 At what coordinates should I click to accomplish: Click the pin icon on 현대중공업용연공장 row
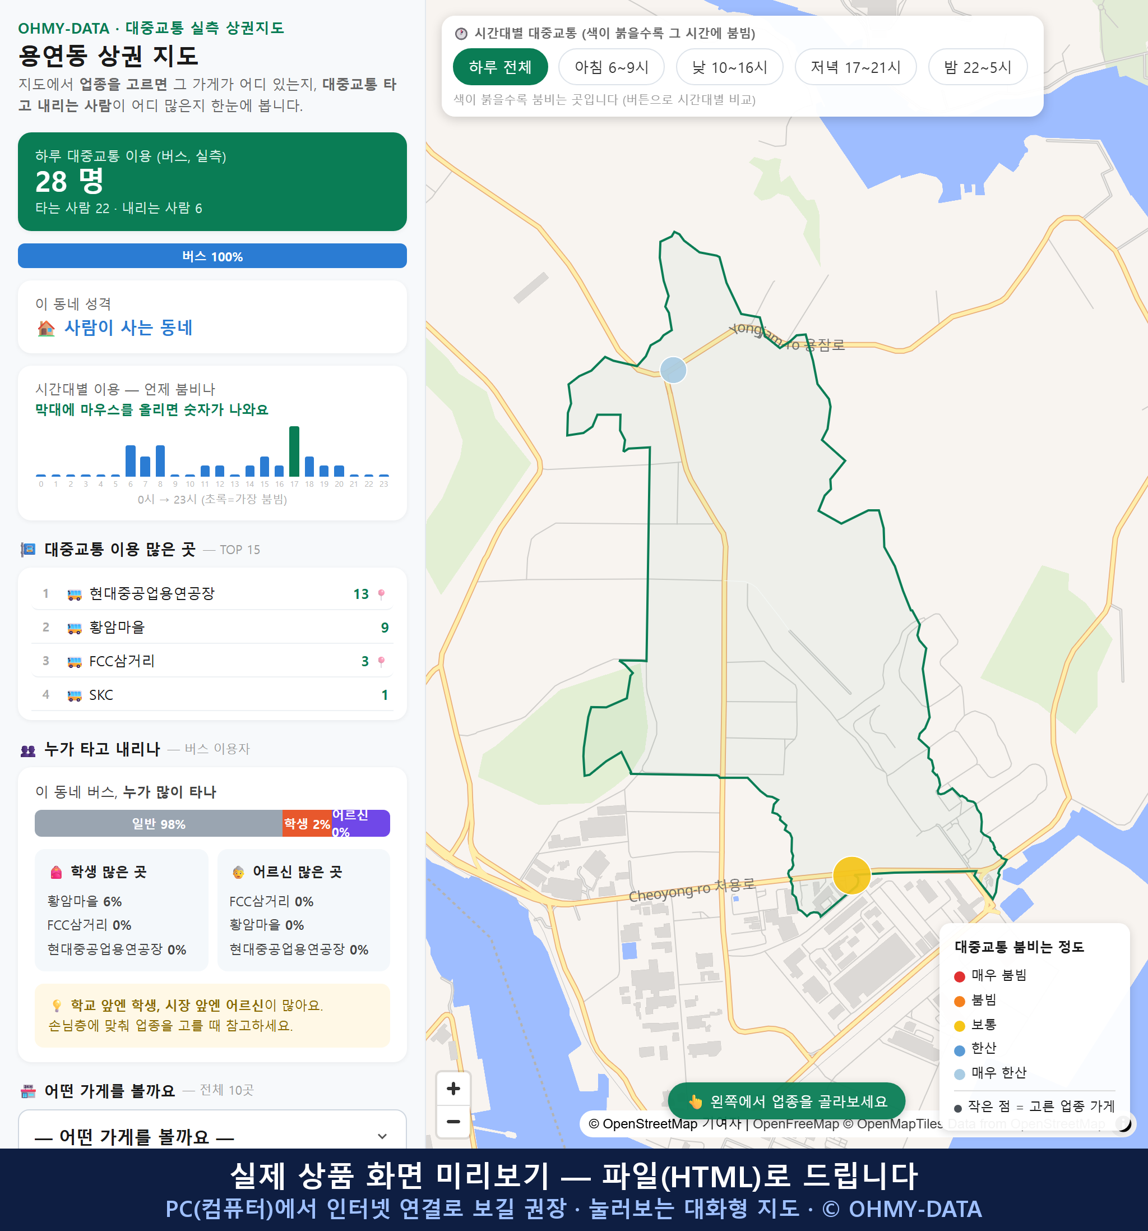(381, 594)
